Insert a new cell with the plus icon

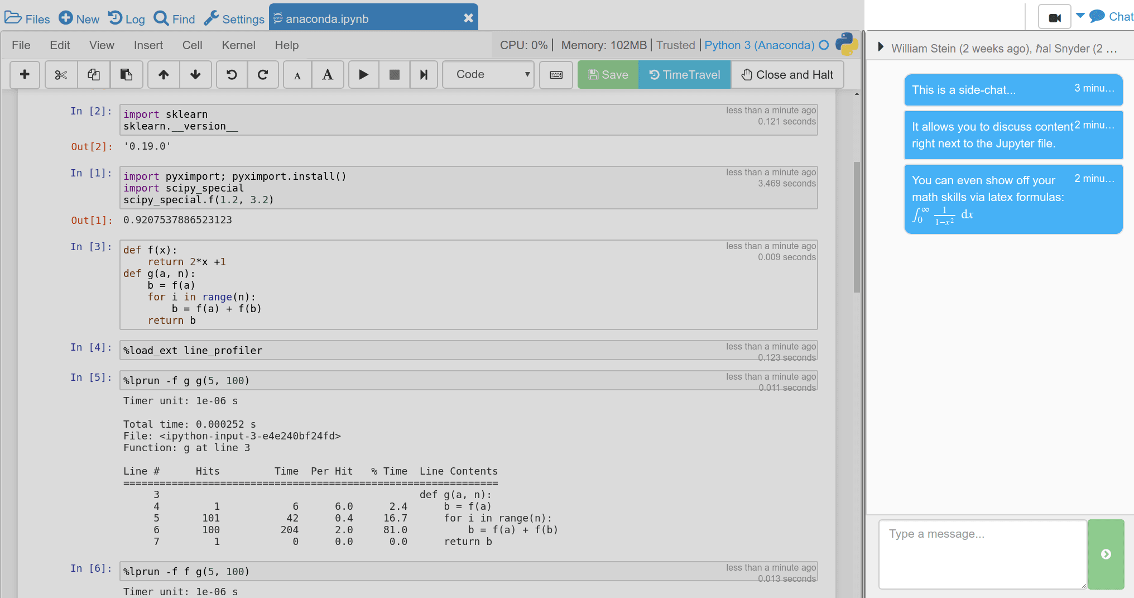pos(25,74)
